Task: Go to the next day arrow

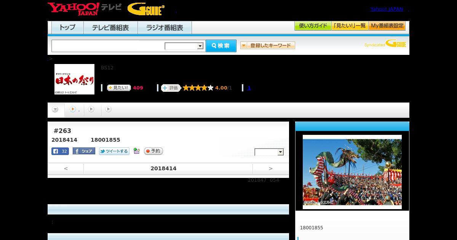Action: pos(271,168)
